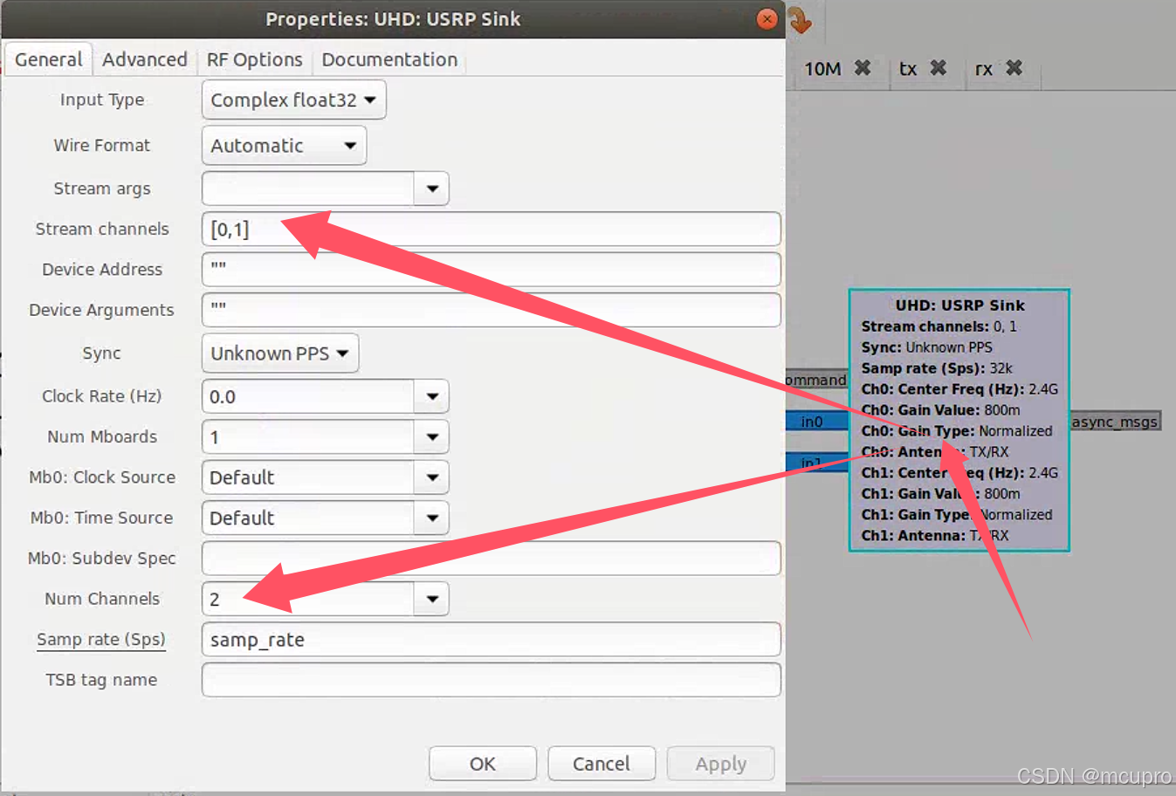Expand the Num Mboards dropdown arrow
Screen dimensions: 1176x796
click(x=432, y=436)
